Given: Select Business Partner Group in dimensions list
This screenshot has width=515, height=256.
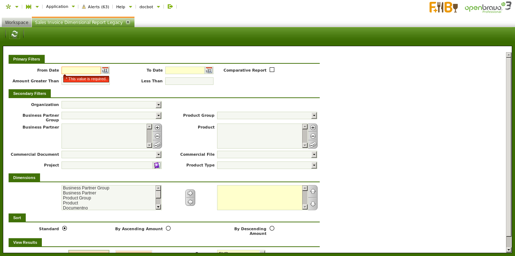Looking at the screenshot, I should [x=86, y=188].
